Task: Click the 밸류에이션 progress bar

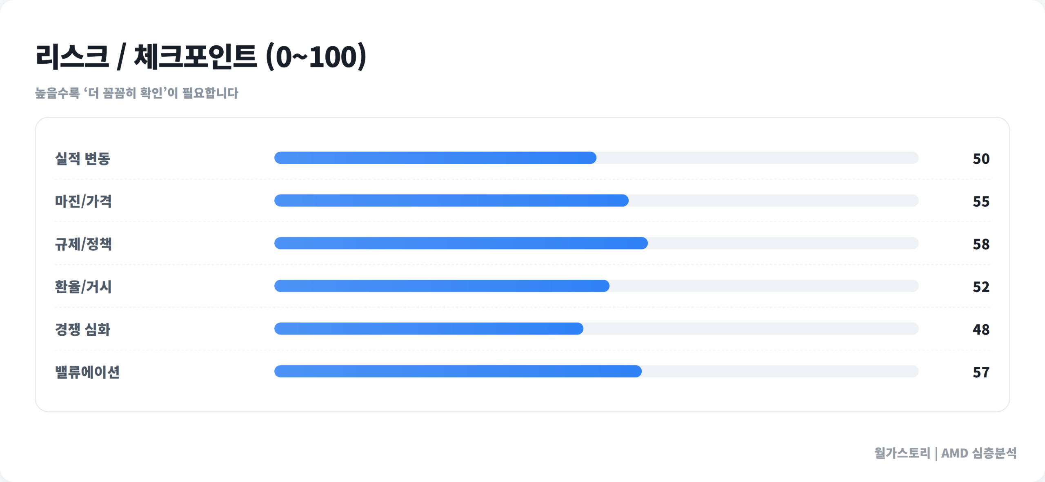Action: coord(596,371)
